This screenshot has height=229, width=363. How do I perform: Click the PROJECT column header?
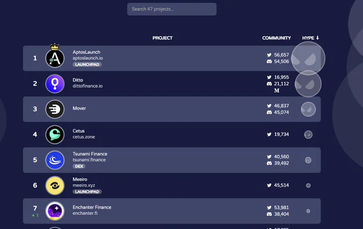pyautogui.click(x=162, y=38)
